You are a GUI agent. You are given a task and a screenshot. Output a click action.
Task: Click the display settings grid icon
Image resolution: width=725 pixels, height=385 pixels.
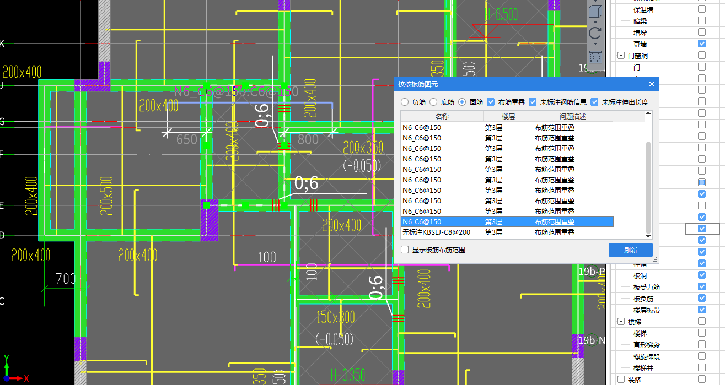(595, 57)
